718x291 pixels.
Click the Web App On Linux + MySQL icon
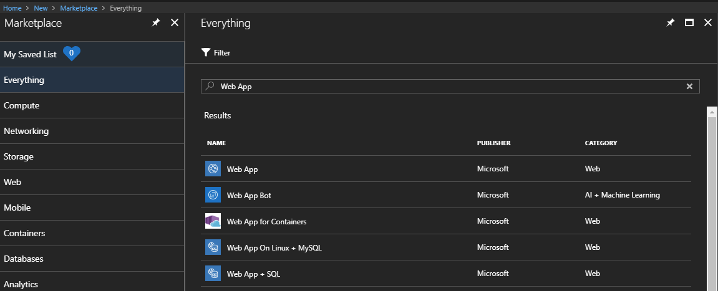click(213, 247)
